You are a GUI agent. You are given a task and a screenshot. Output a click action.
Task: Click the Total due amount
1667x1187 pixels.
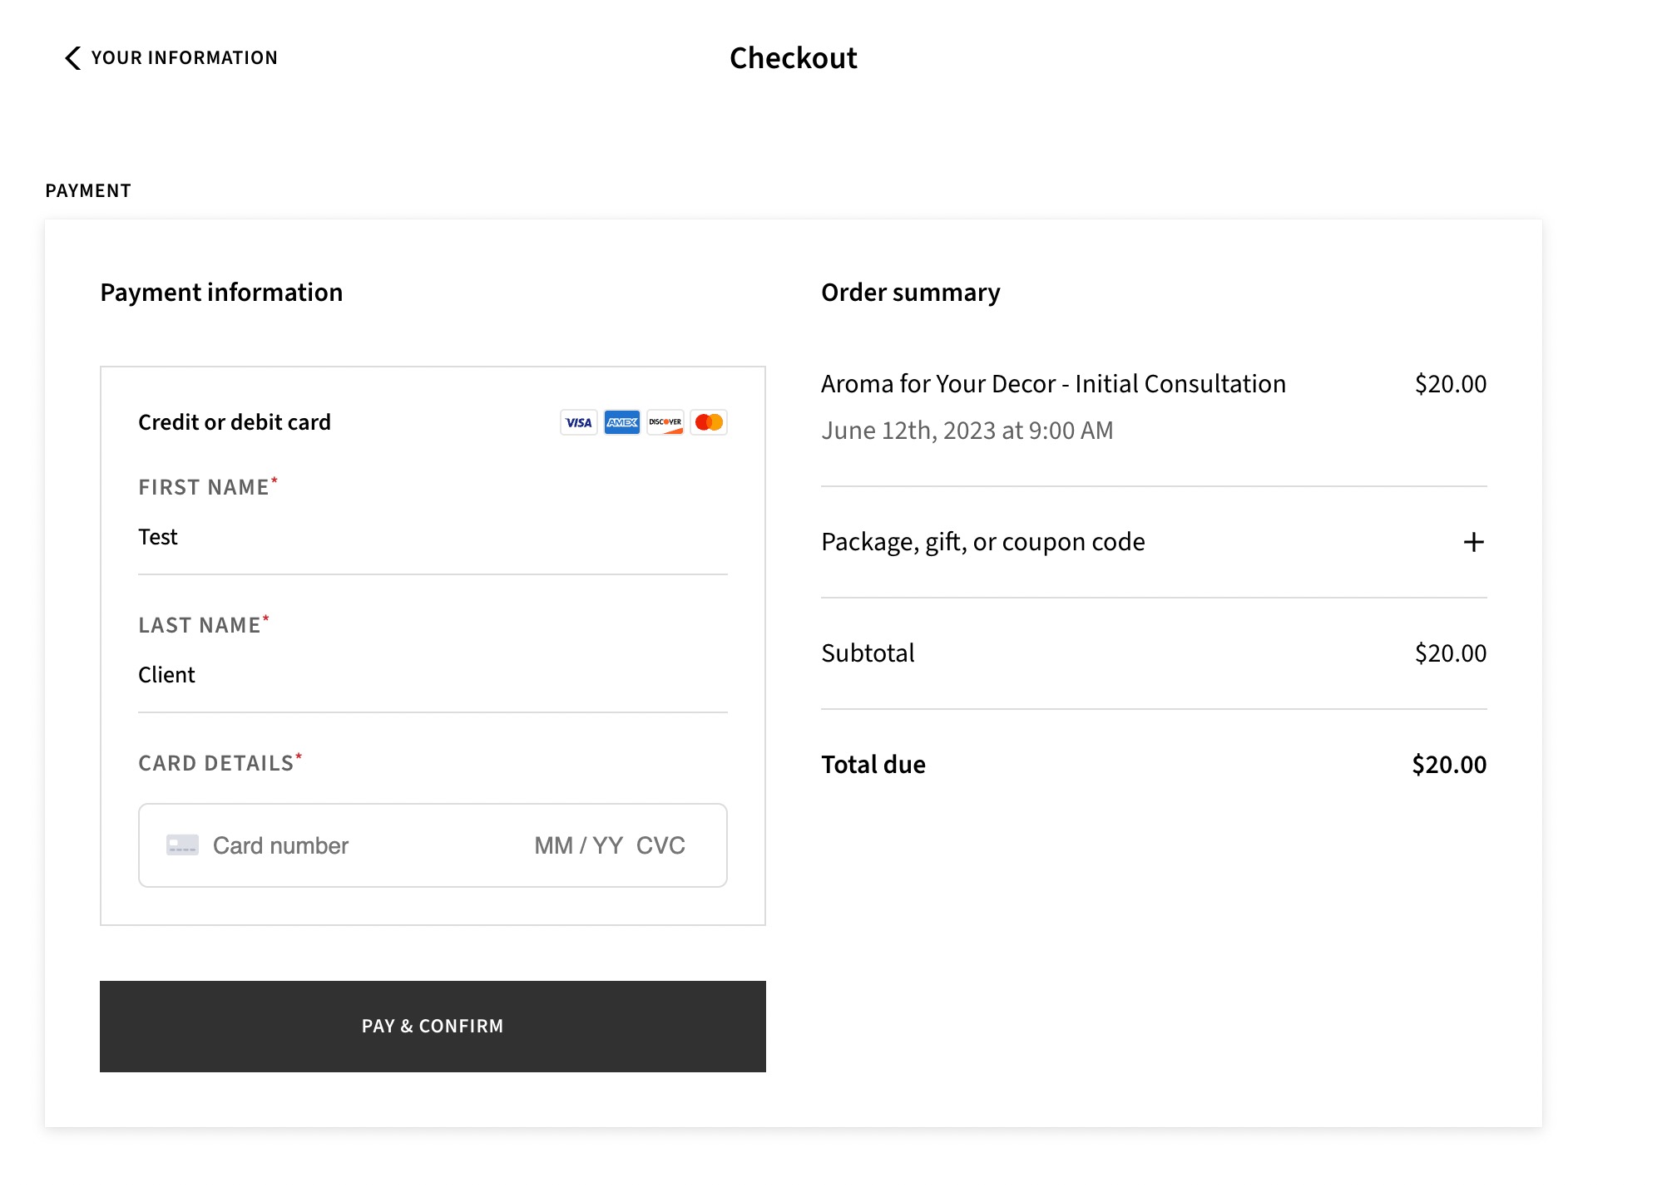click(1448, 765)
